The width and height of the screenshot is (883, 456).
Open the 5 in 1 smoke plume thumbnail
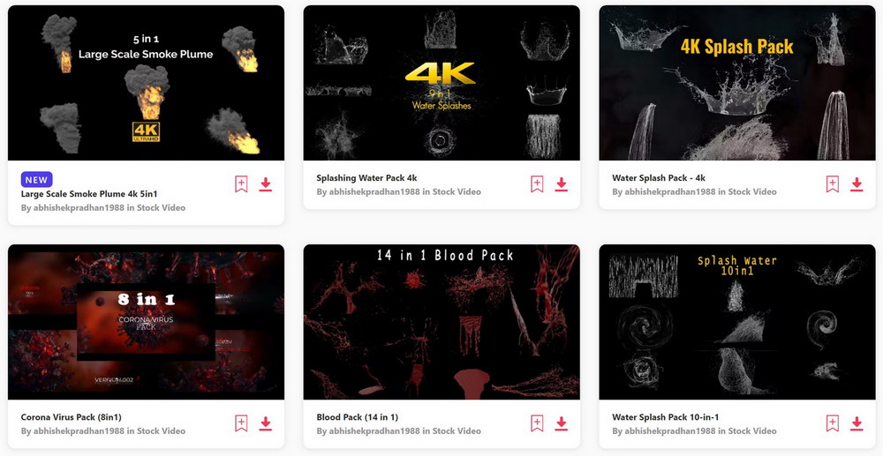coord(146,83)
